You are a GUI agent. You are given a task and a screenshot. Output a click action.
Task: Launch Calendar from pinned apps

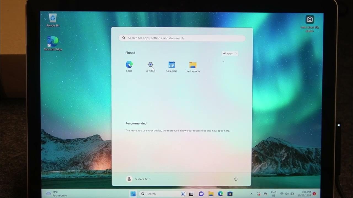click(x=172, y=67)
